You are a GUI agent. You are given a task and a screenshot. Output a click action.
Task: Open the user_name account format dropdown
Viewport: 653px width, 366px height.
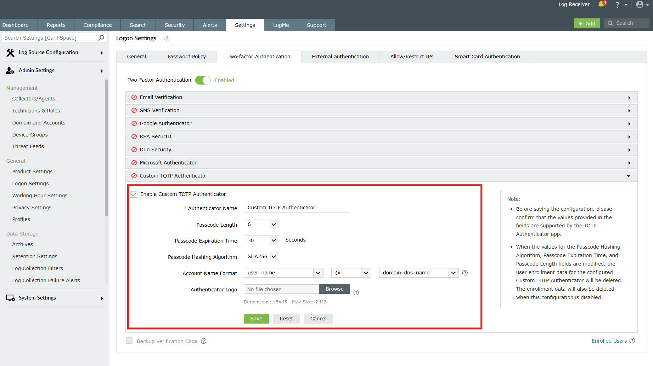283,273
